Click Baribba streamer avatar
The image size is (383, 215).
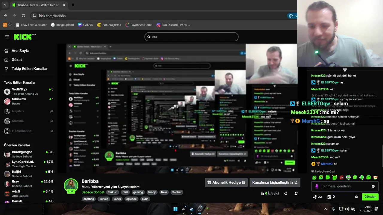pyautogui.click(x=71, y=185)
